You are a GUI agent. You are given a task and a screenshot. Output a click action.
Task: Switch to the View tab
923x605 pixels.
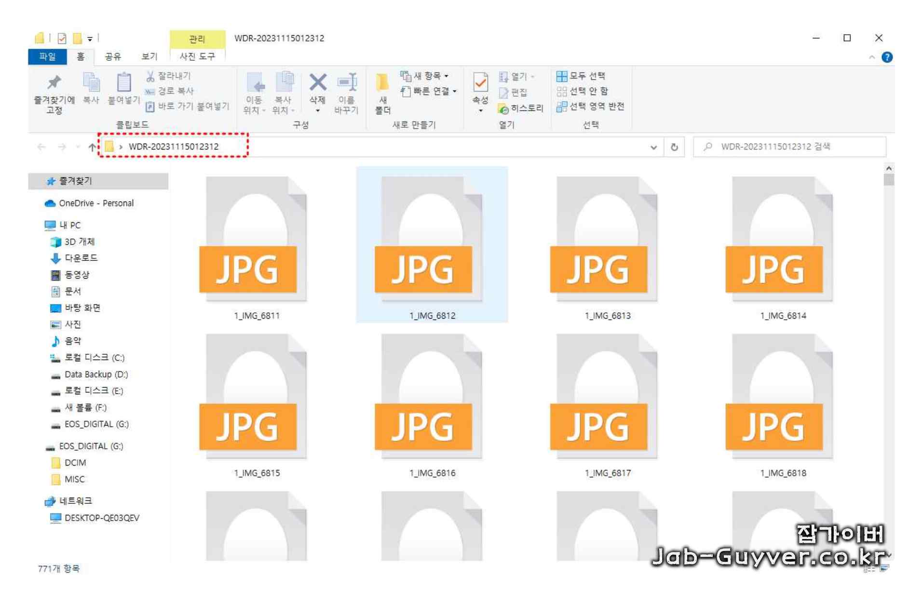(x=149, y=57)
